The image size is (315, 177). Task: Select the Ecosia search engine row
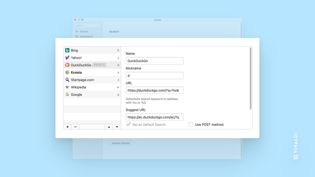click(92, 73)
